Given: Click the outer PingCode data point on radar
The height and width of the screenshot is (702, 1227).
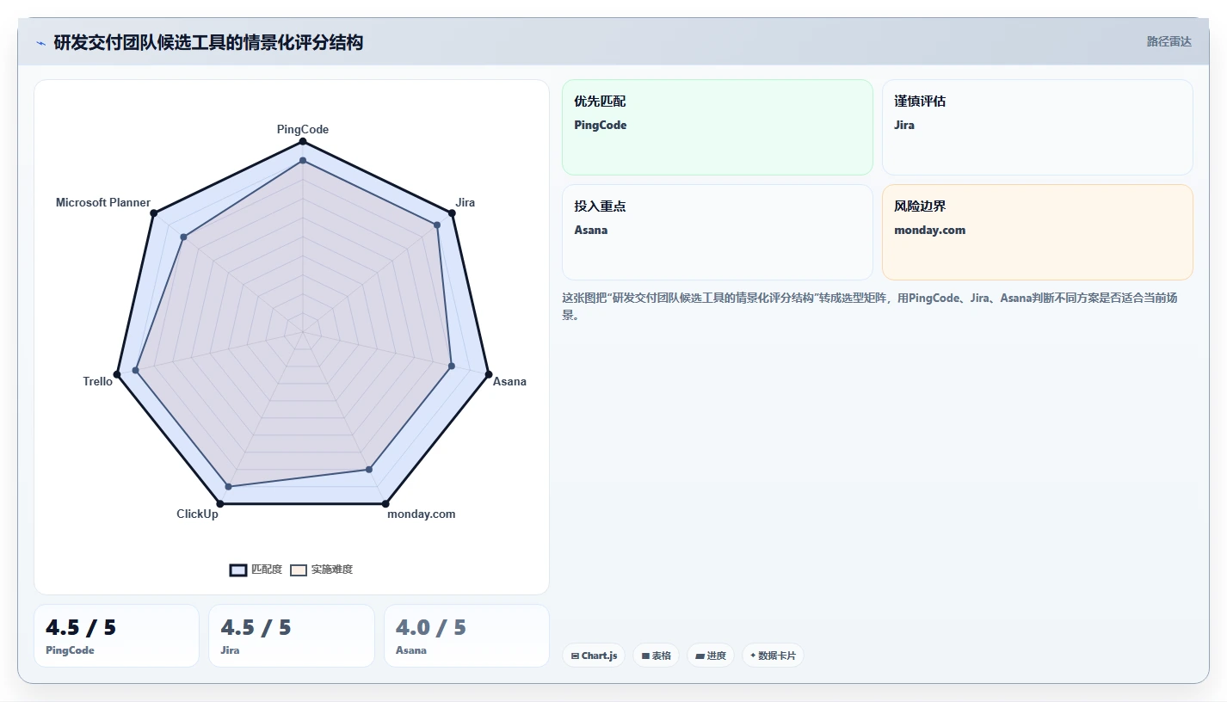Looking at the screenshot, I should coord(303,141).
